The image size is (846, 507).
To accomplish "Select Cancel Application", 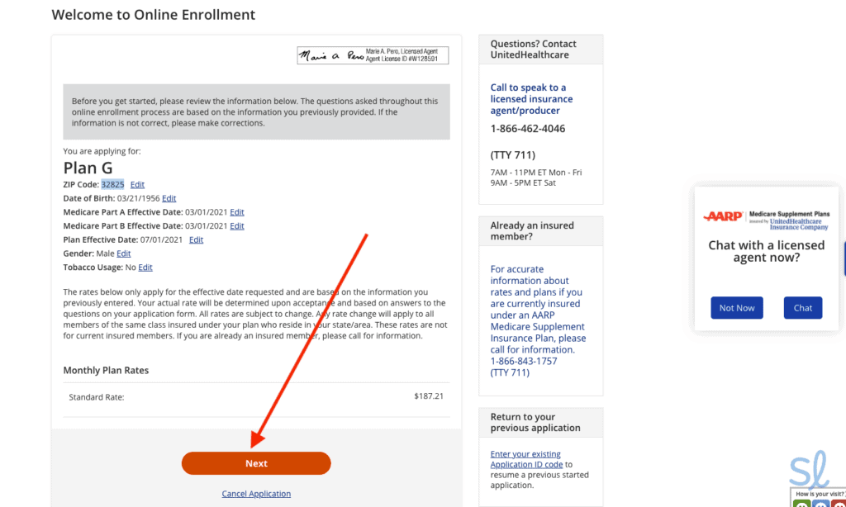I will (x=256, y=493).
